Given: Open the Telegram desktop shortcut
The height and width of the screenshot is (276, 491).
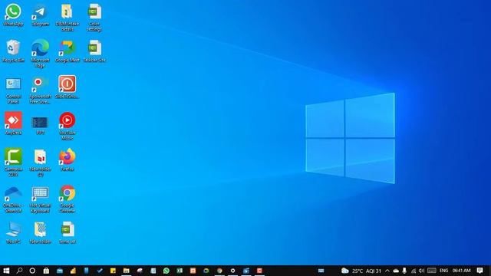Looking at the screenshot, I should (40, 15).
